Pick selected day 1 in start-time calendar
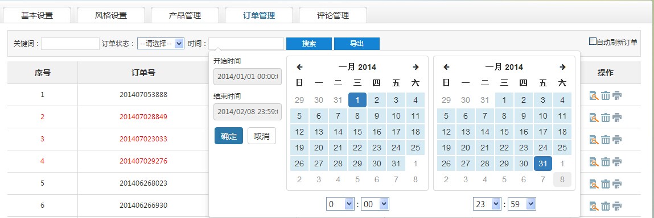The image size is (654, 218). tap(357, 100)
